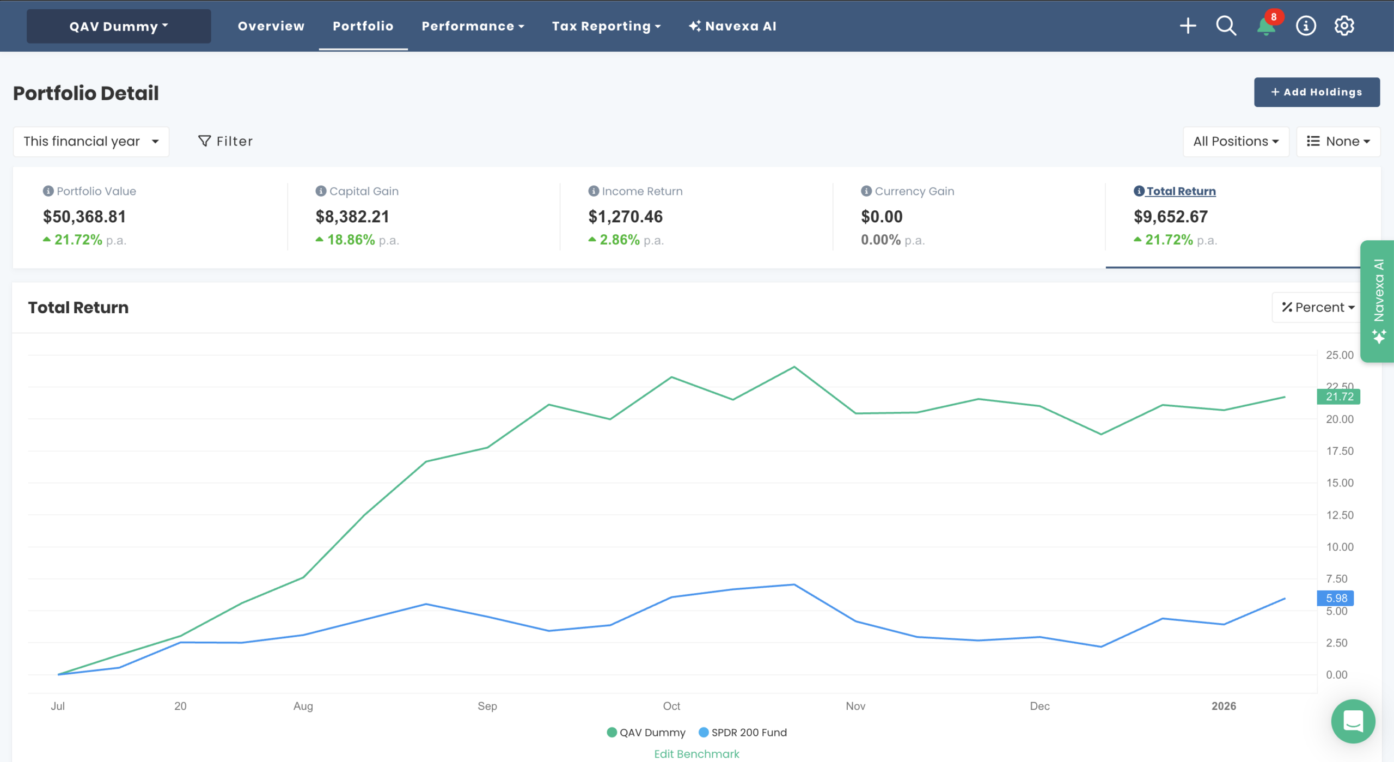Switch to the Overview tab

coord(271,26)
